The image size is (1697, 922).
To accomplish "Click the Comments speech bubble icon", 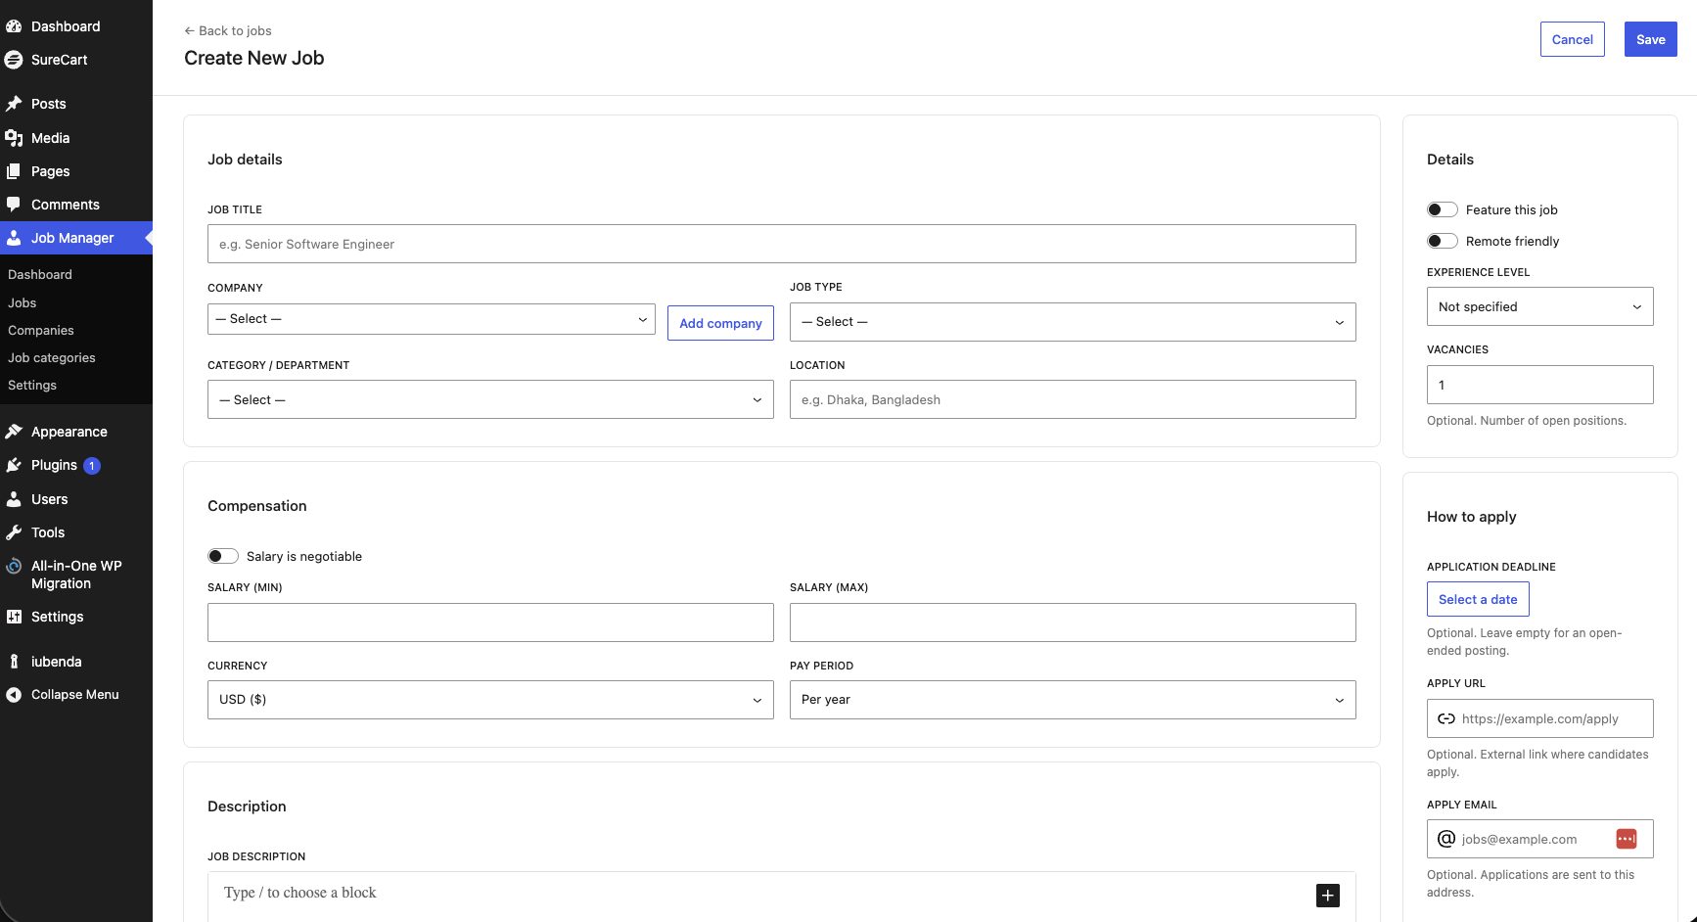I will tap(14, 205).
